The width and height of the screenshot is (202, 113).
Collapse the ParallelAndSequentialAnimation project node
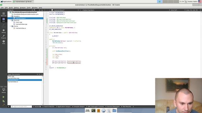point(9,12)
